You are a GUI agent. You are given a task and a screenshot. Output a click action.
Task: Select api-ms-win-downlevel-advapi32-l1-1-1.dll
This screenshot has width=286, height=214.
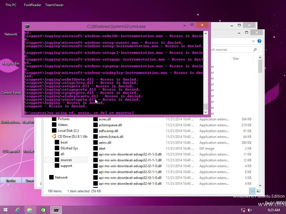tap(130, 160)
